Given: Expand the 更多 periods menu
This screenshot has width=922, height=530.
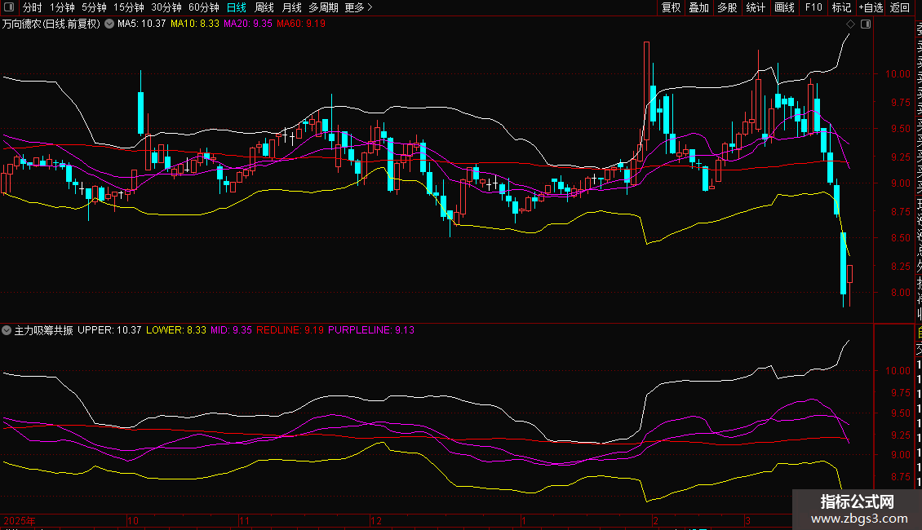Looking at the screenshot, I should 358,7.
